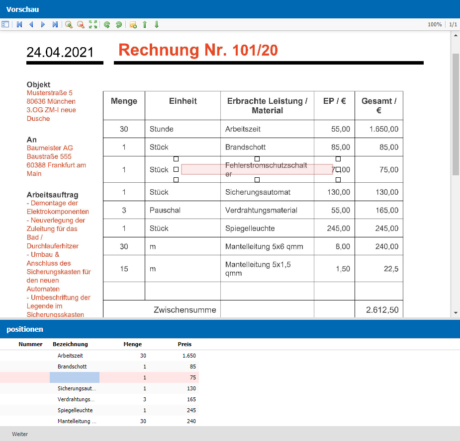Sort by Menge column header in positionen

tap(132, 344)
